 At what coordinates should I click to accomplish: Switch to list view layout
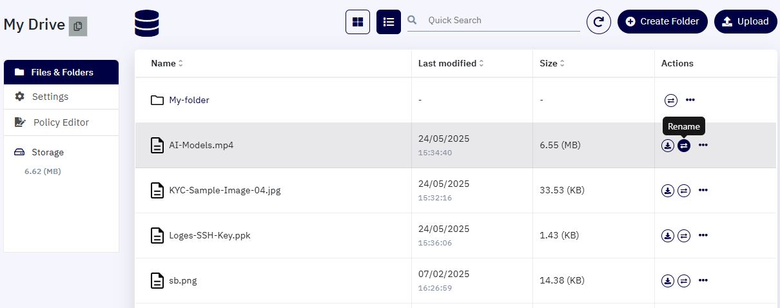point(389,22)
